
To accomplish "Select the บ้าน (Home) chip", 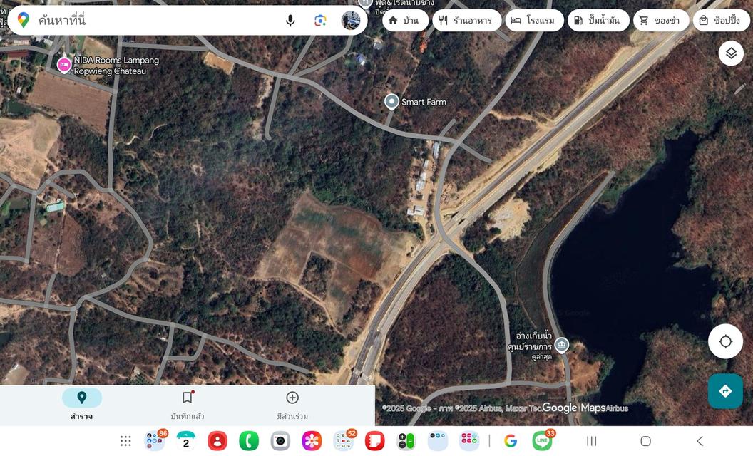I will tap(405, 20).
